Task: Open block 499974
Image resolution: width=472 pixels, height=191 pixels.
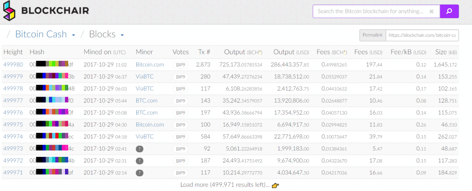Action: pyautogui.click(x=13, y=137)
